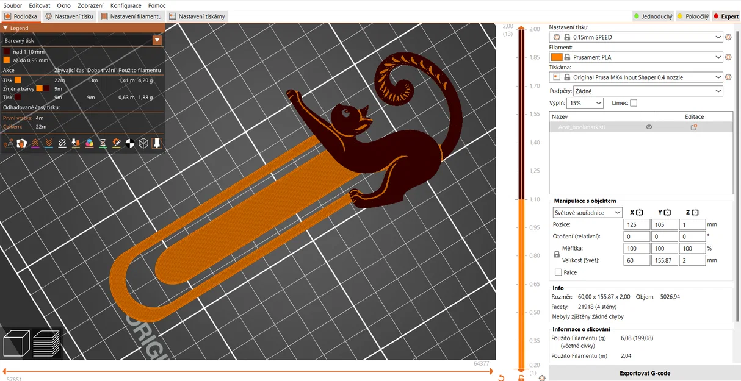Open the print profile dropdown 0.15mm SPEED
This screenshot has width=741, height=381.
[636, 37]
